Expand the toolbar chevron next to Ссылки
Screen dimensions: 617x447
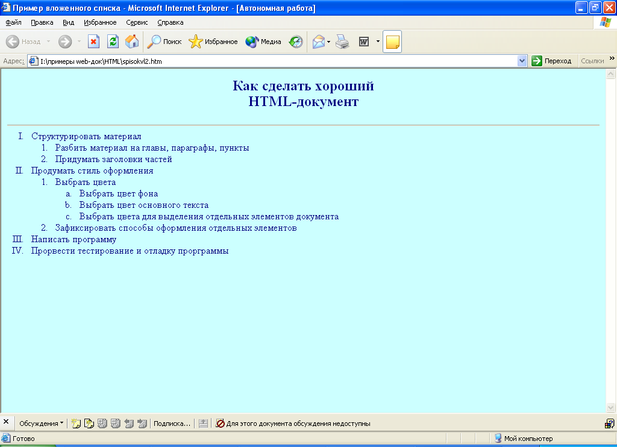(x=612, y=58)
